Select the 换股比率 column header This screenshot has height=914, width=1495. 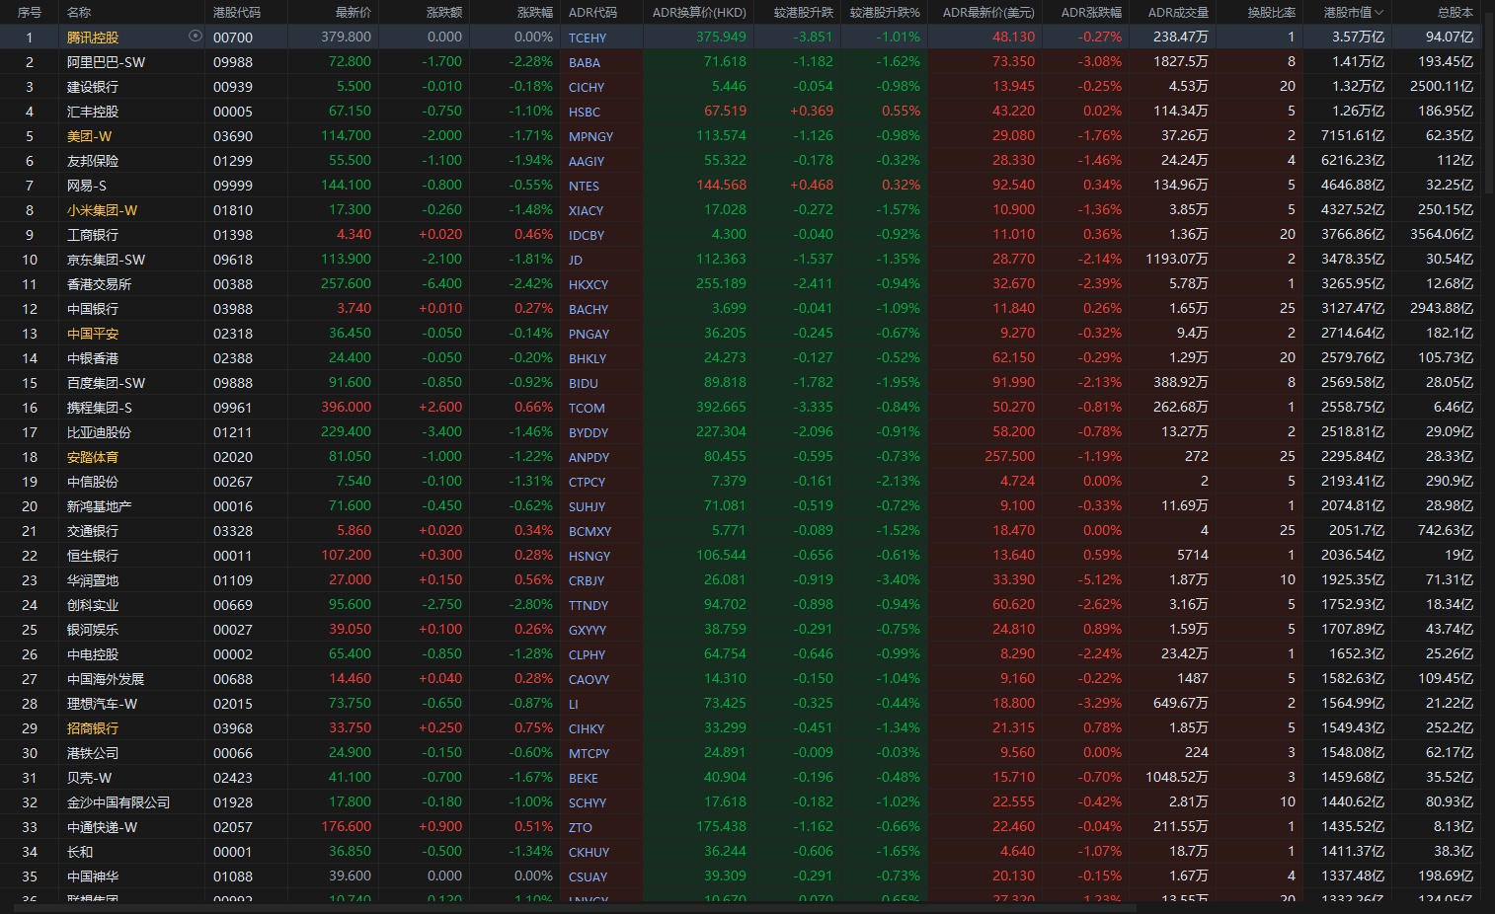tap(1270, 13)
